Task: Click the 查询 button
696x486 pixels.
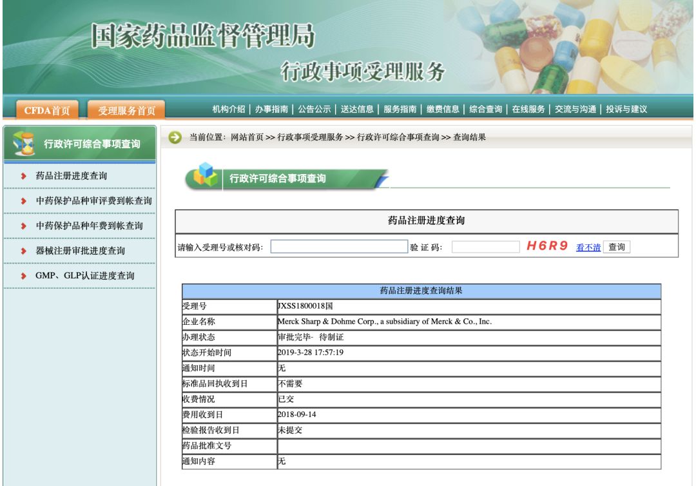Action: point(617,247)
